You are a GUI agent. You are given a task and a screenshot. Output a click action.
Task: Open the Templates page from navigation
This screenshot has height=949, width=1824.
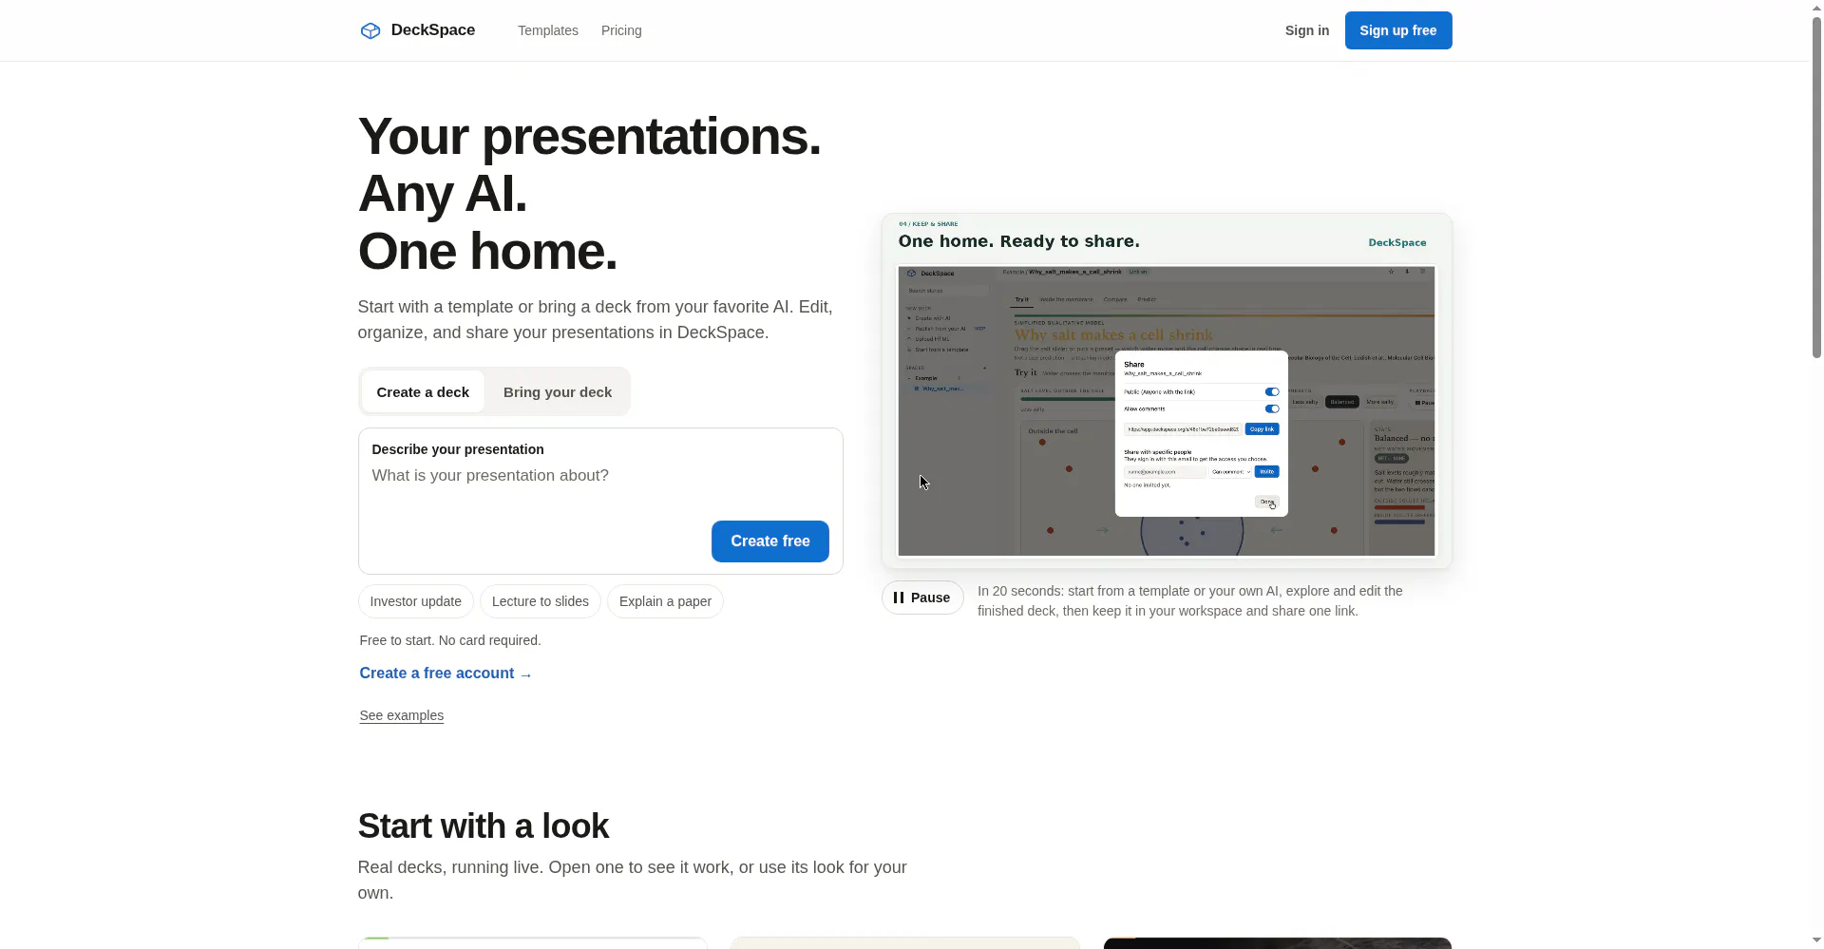[548, 30]
